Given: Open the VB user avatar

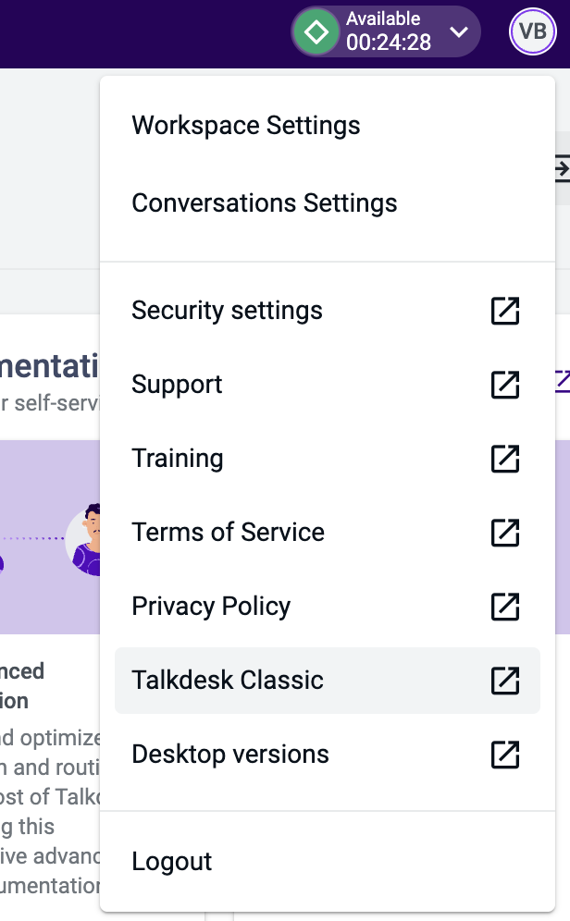Looking at the screenshot, I should tap(532, 31).
